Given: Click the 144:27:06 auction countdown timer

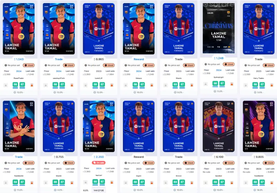Looking at the screenshot, I should point(99,190).
